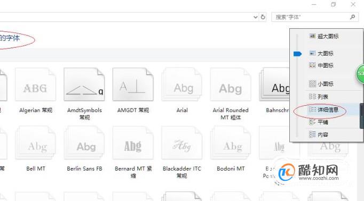
Task: Click the 小图标 grid icon
Action: pyautogui.click(x=312, y=83)
